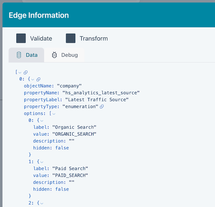Viewport: 215px width, 207px height.
Task: Click the "ORGANIC_SEARCH" value string
Action: (x=74, y=134)
